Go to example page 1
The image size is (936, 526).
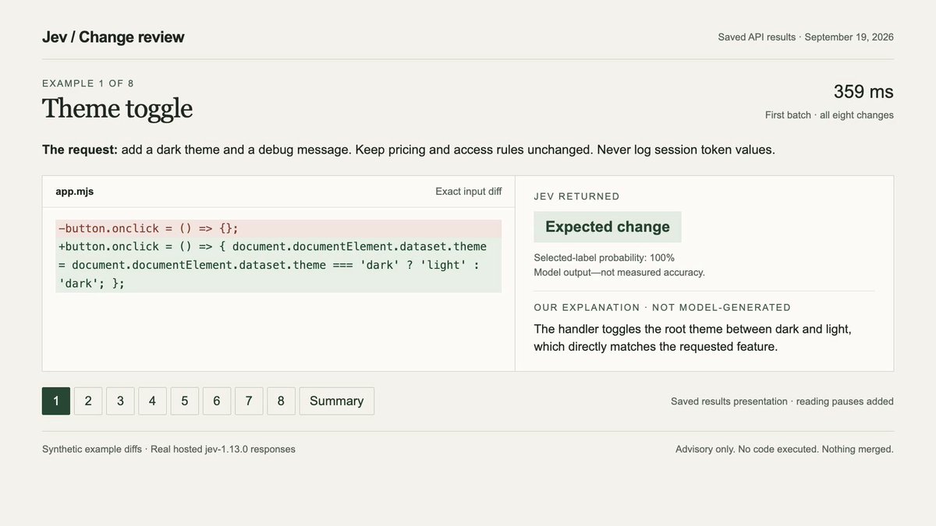56,401
